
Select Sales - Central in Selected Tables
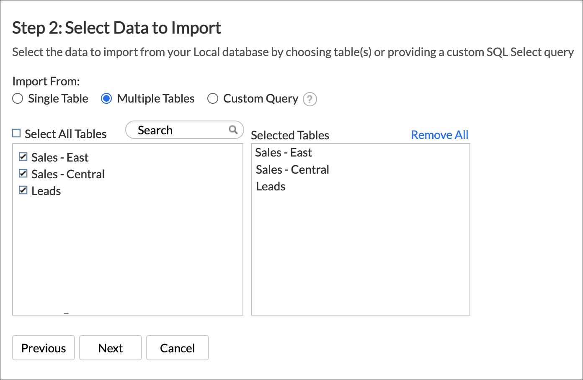[292, 169]
